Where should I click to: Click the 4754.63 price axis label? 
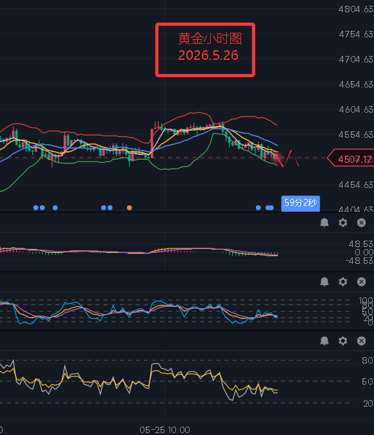tap(356, 34)
